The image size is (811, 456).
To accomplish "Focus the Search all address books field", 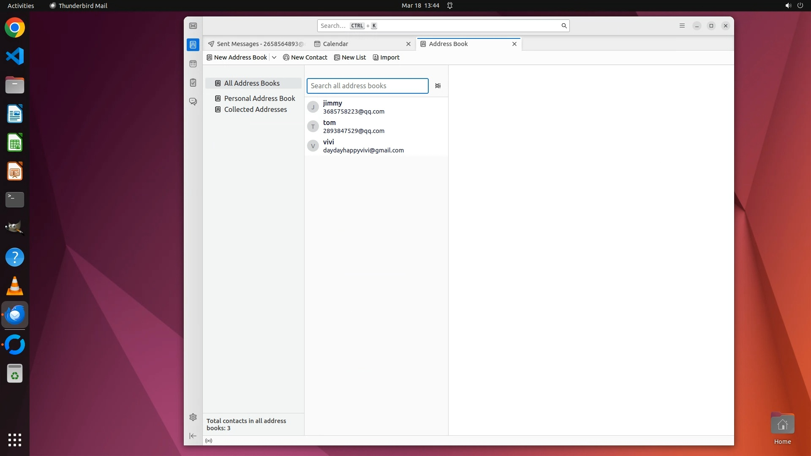I will coord(367,86).
